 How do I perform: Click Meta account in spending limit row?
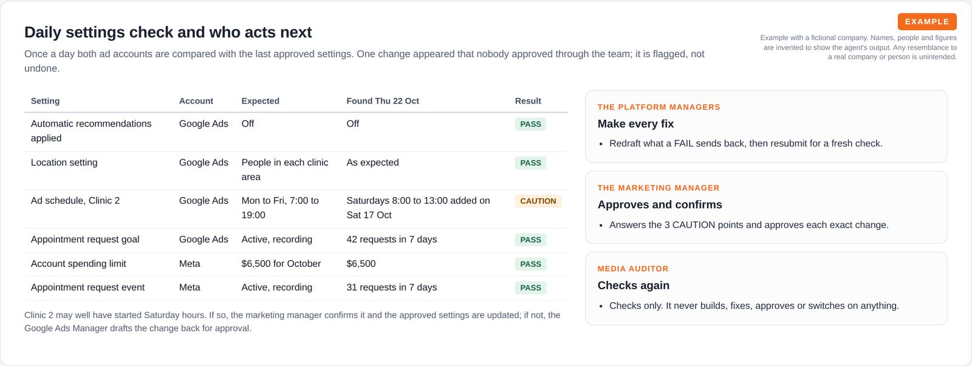190,264
